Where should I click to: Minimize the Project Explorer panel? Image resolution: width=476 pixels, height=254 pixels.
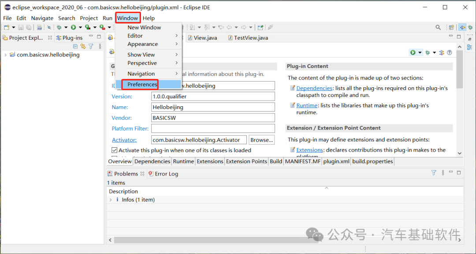[91, 37]
